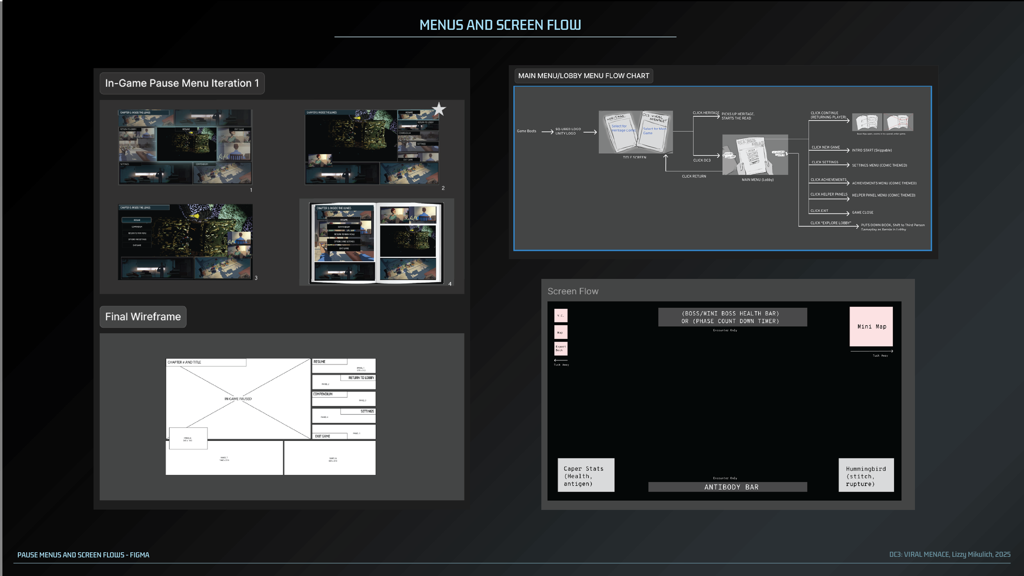Click the Game Boots flow chart node
This screenshot has width=1024, height=576.
pyautogui.click(x=526, y=131)
